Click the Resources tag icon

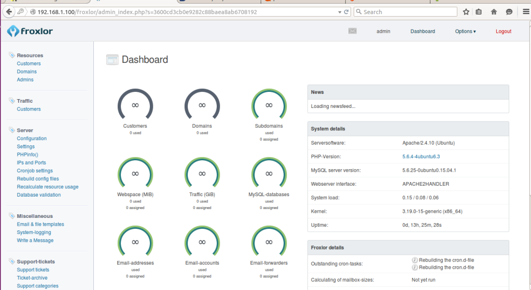(x=12, y=55)
